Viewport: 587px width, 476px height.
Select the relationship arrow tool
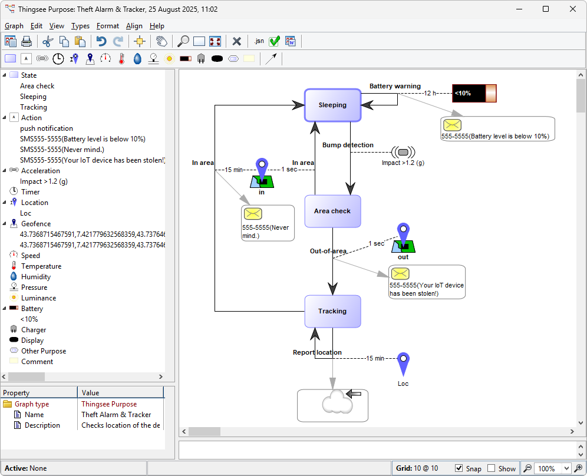tap(271, 58)
